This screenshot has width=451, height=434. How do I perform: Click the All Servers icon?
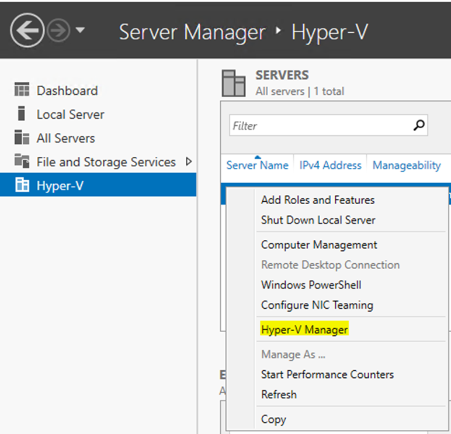click(22, 137)
